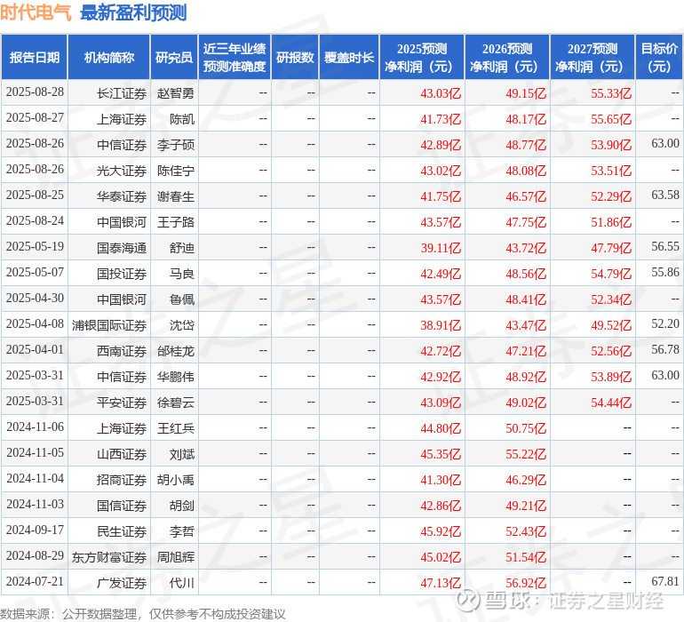
Task: Select the 2025预测净利润 column header
Action: click(422, 57)
